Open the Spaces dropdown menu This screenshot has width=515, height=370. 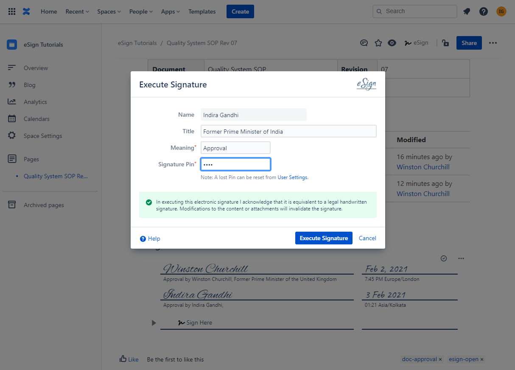pyautogui.click(x=109, y=11)
